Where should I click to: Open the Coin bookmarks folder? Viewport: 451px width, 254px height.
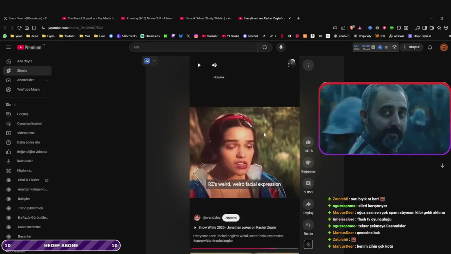(99, 36)
